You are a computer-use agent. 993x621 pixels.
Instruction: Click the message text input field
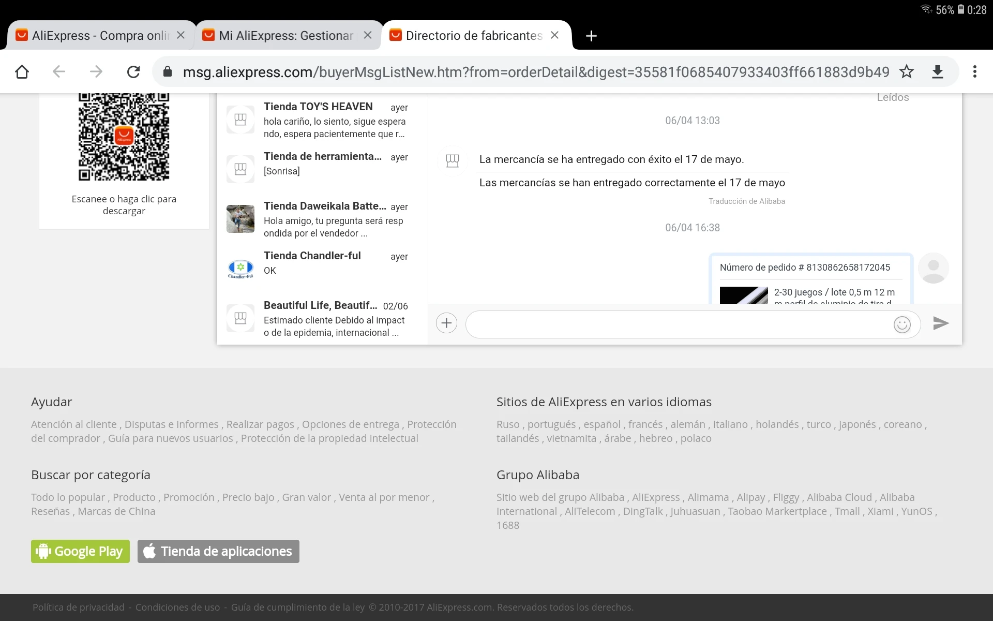678,324
